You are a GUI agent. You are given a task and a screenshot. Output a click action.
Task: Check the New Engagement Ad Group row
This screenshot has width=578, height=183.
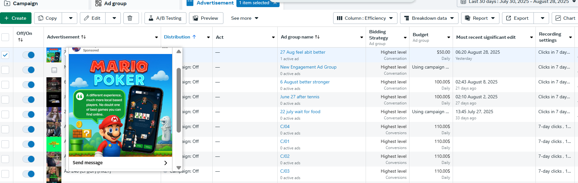pos(5,70)
